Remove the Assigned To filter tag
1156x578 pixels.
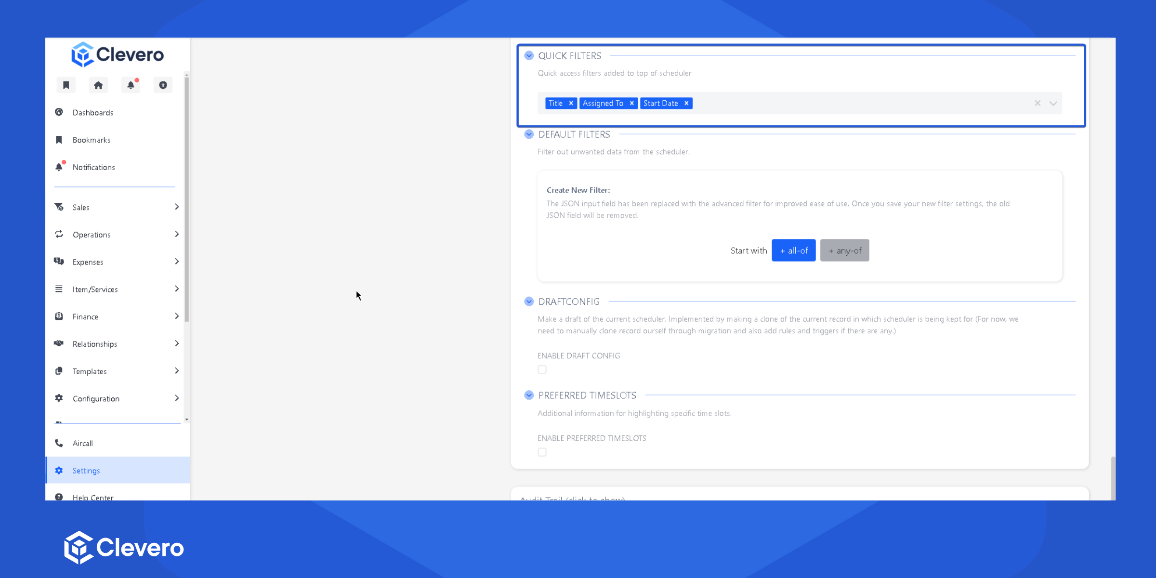click(631, 103)
